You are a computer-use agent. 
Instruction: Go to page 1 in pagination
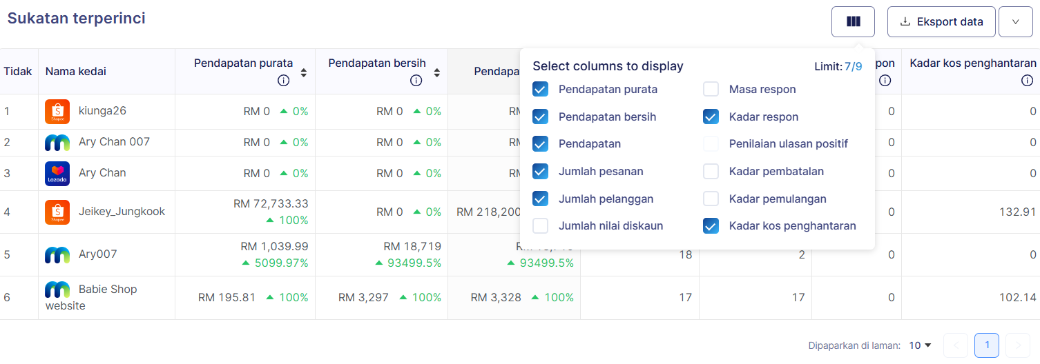click(x=987, y=345)
